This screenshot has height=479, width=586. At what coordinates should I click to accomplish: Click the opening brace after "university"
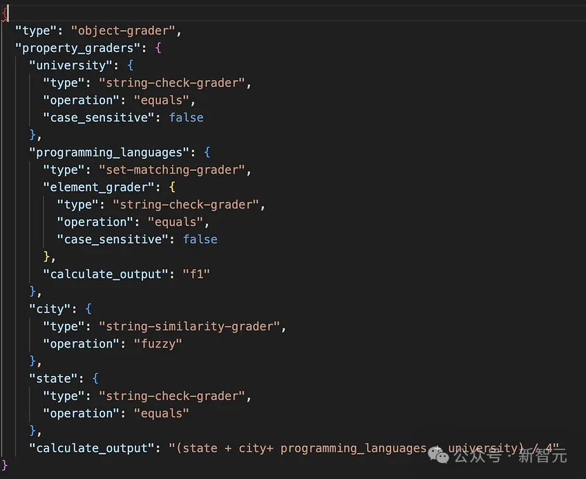click(130, 66)
